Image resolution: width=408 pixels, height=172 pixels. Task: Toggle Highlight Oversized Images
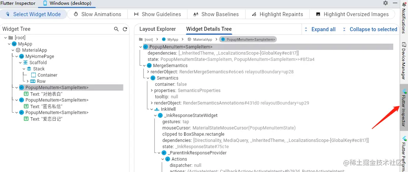352,14
